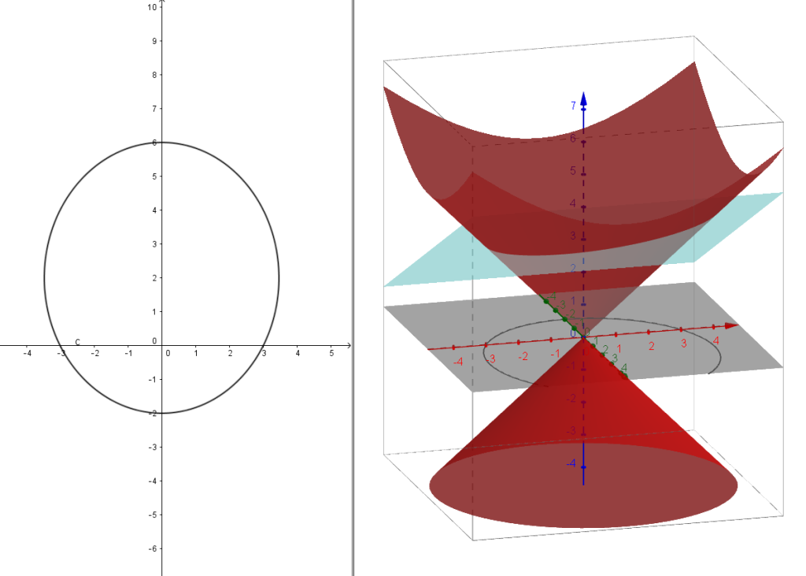Image resolution: width=806 pixels, height=576 pixels.
Task: Click the "c" label near the 2D x-axis
Action: click(x=77, y=342)
